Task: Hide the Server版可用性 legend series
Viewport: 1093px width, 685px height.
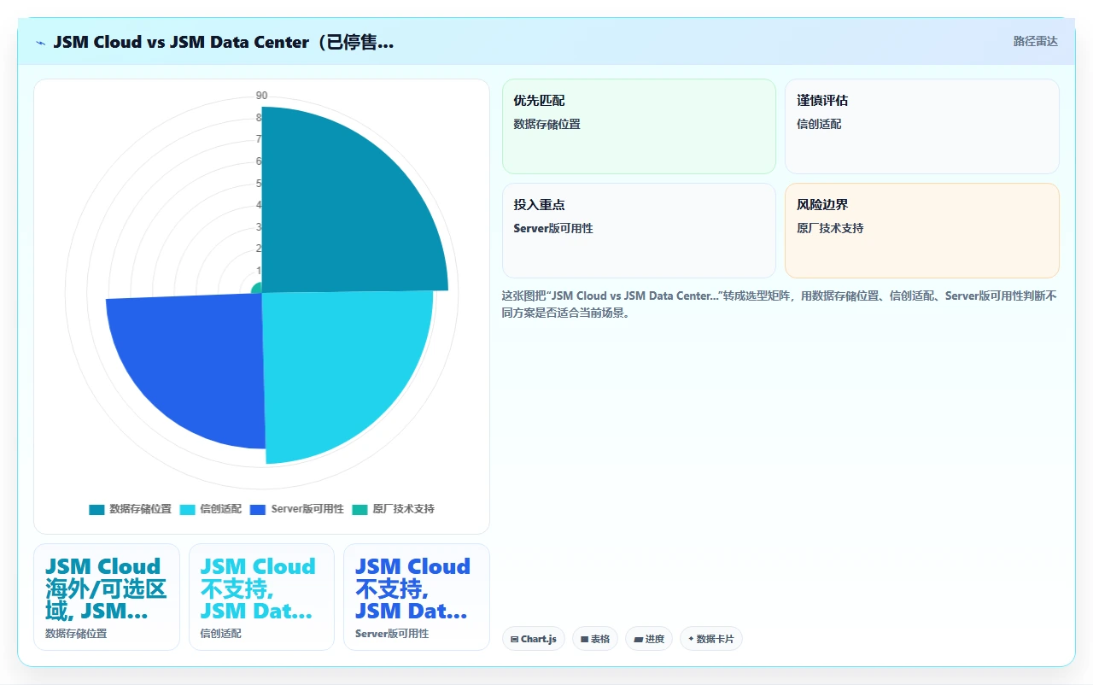Action: coord(296,509)
